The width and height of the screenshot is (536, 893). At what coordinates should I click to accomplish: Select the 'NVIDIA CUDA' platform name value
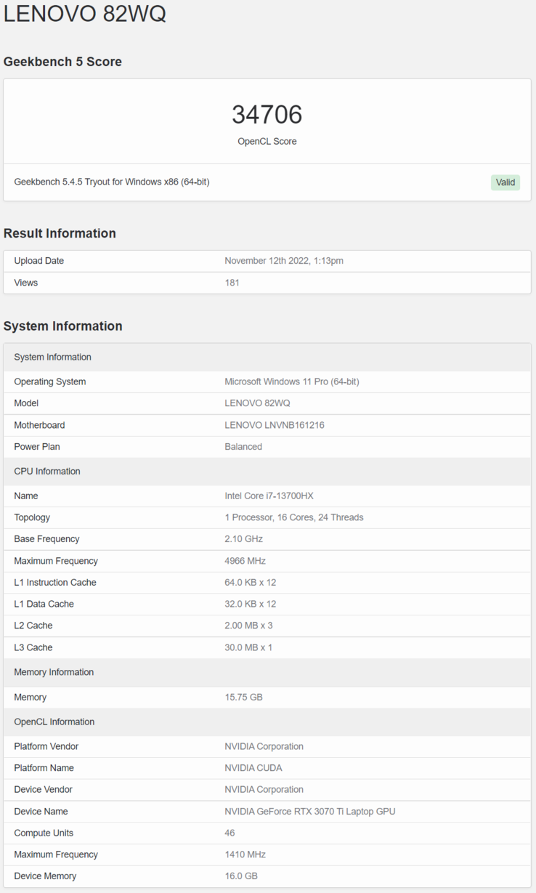pos(253,768)
